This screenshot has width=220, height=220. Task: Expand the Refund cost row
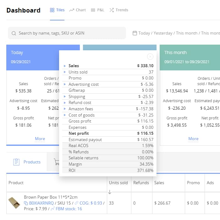pos(65,102)
